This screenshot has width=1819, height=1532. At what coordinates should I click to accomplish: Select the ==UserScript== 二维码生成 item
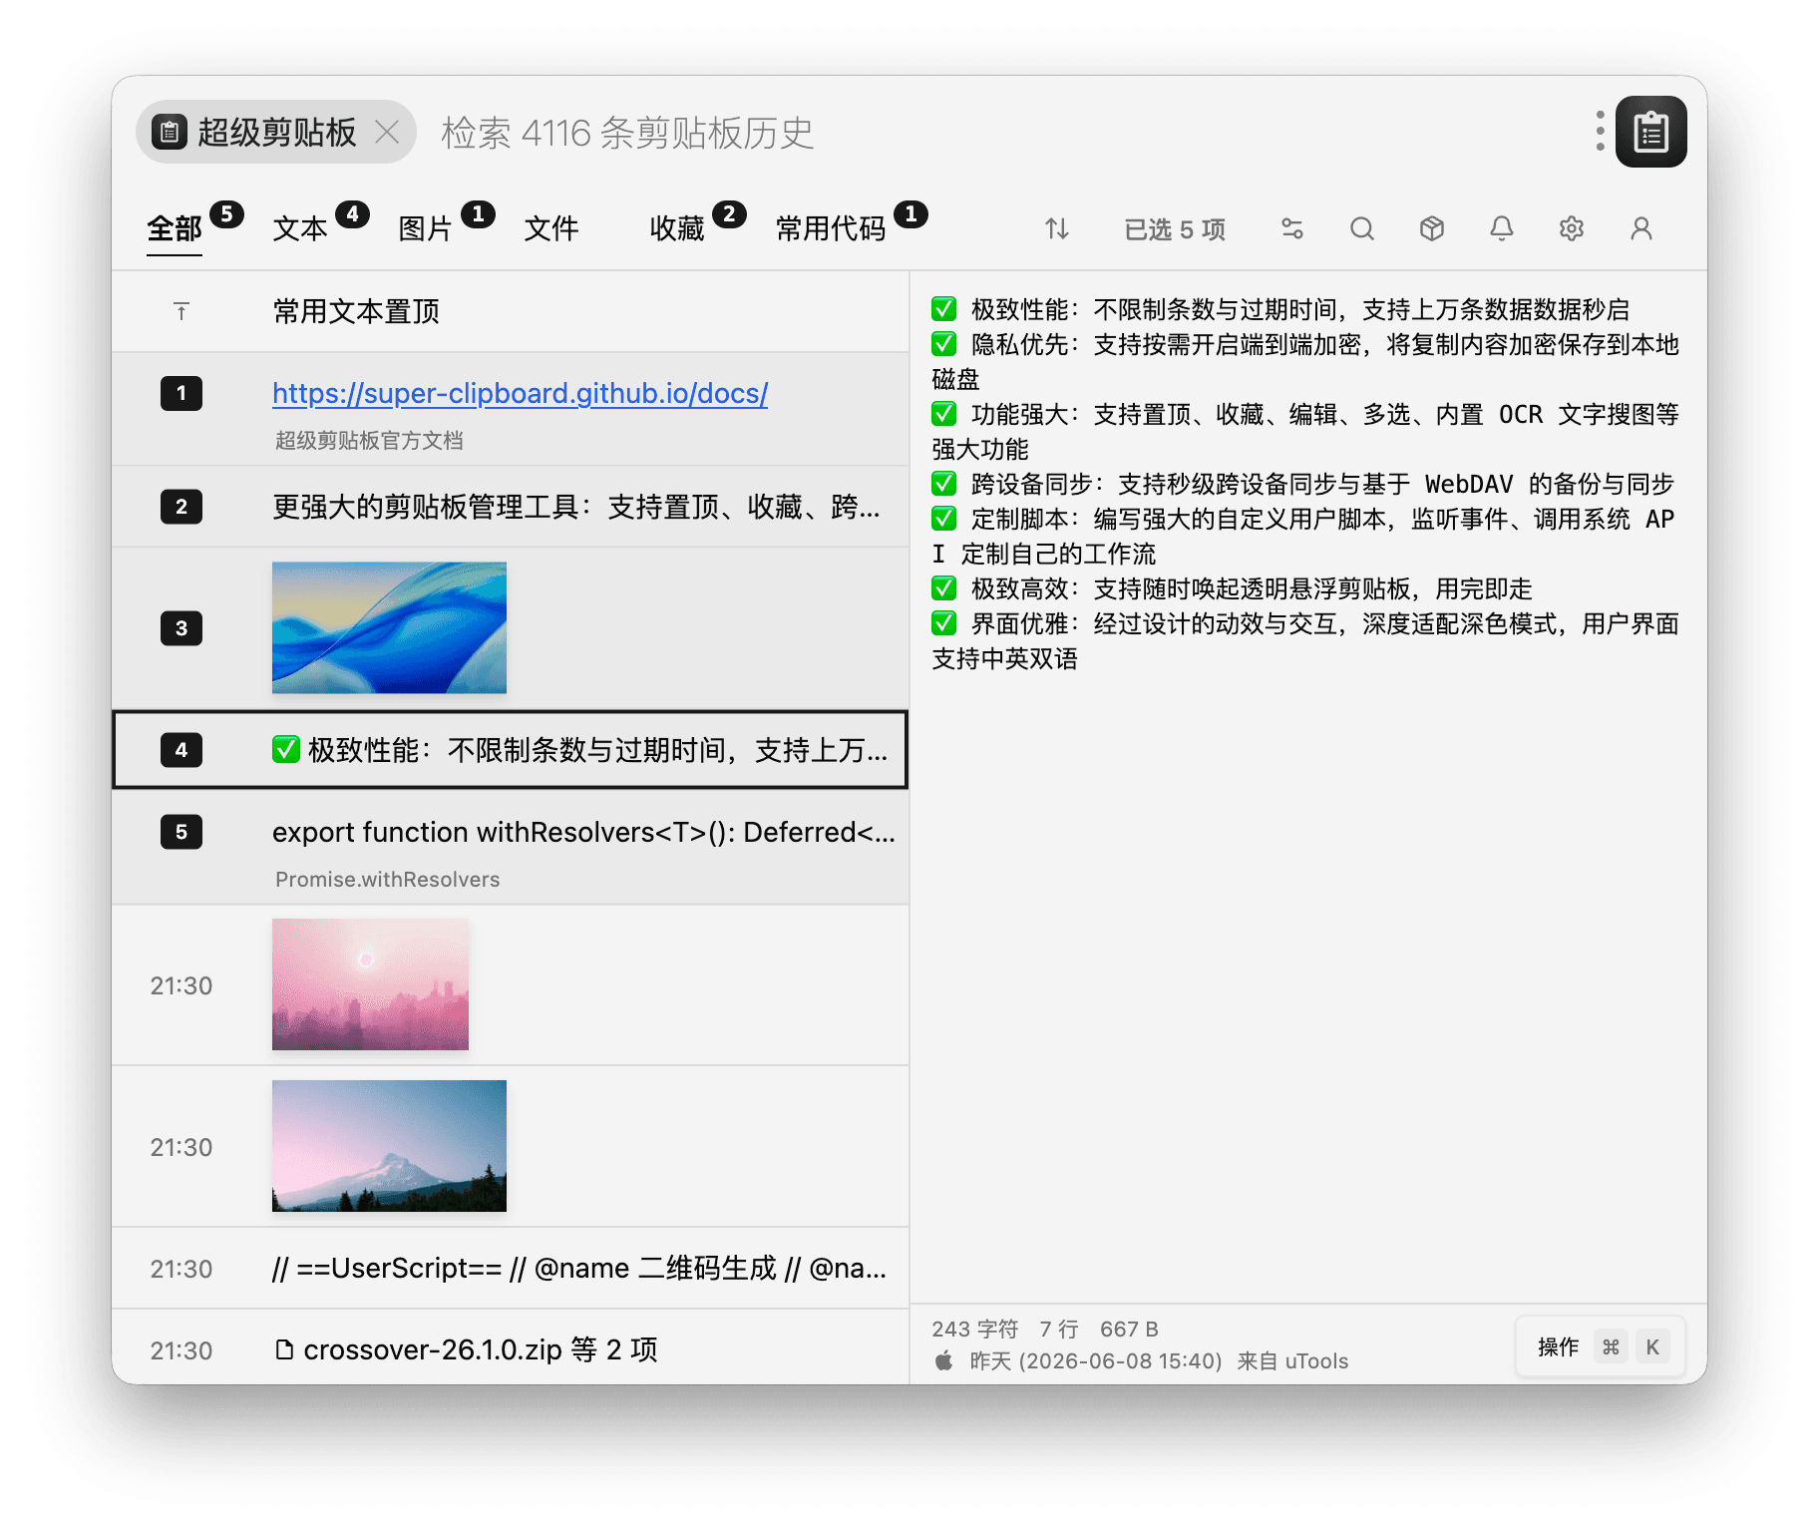click(x=578, y=1269)
